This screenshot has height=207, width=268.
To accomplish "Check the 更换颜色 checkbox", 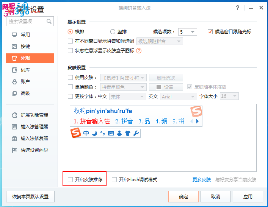I will tap(70, 87).
